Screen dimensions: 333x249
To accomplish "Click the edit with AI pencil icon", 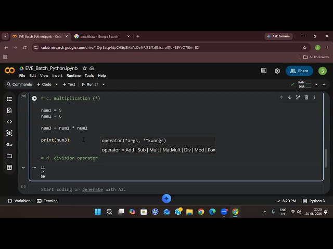I will click(x=298, y=98).
